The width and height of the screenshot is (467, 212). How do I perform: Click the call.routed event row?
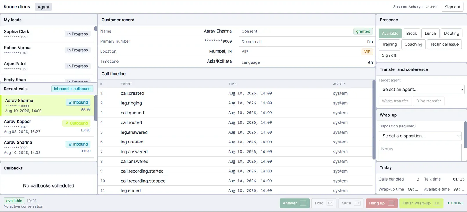click(235, 122)
